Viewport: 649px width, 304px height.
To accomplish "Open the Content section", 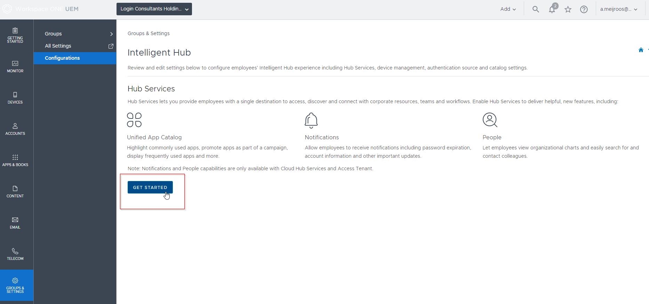I will [x=15, y=192].
